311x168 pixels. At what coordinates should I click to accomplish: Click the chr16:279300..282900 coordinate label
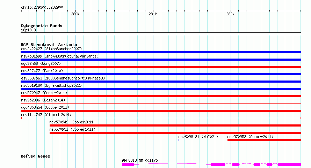[42, 7]
